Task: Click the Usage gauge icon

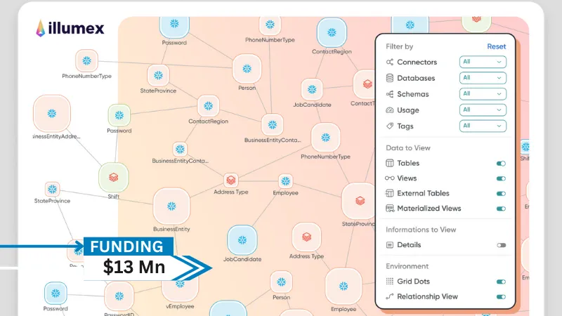Action: [x=390, y=110]
